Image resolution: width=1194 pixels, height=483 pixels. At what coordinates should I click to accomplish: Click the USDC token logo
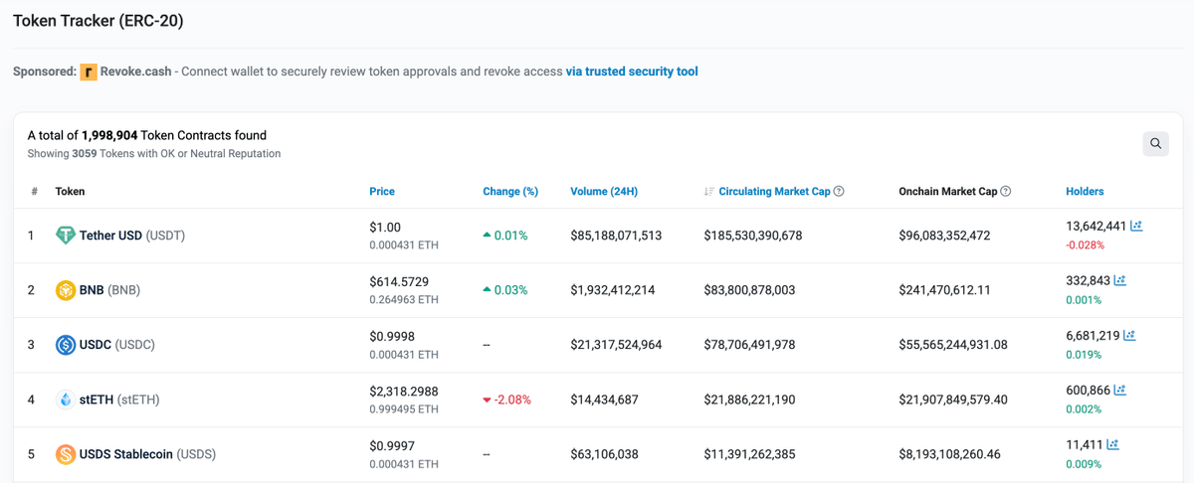tap(66, 345)
